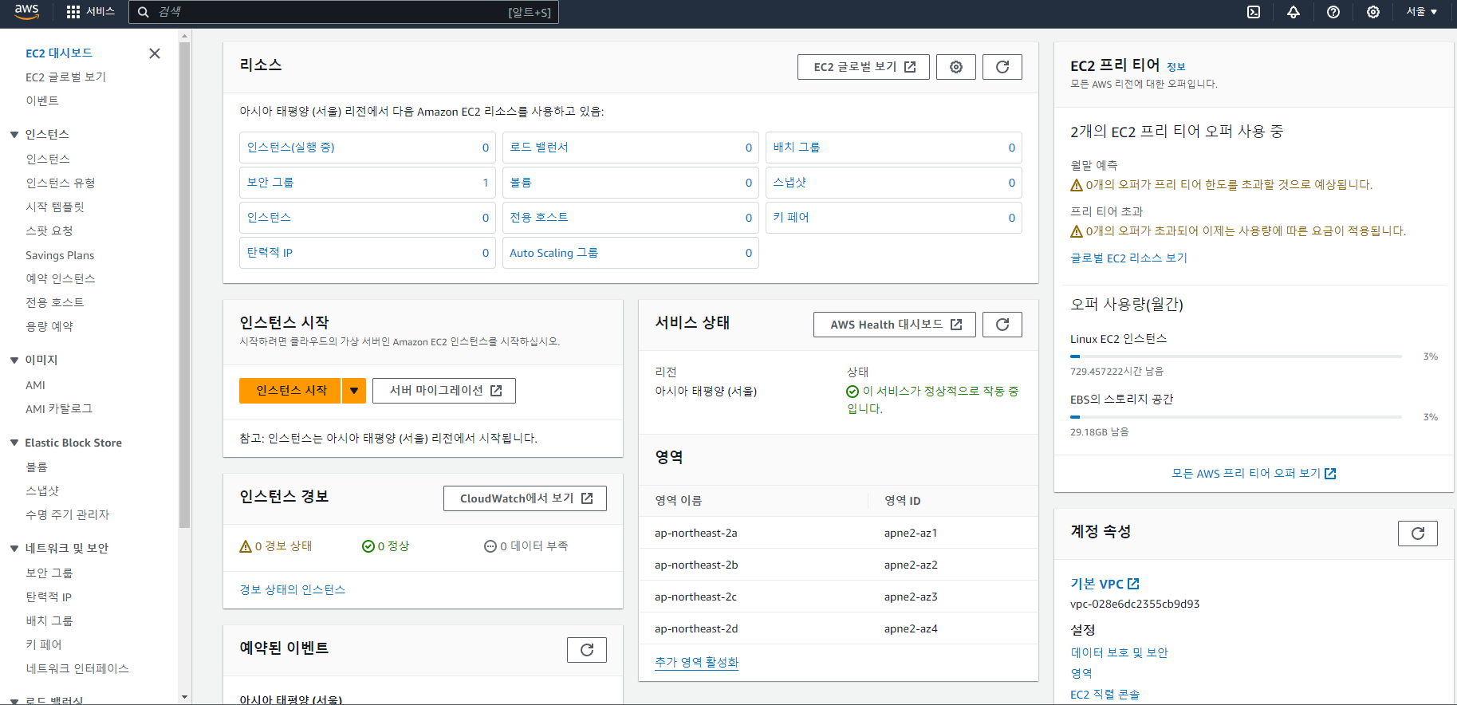Image resolution: width=1457 pixels, height=705 pixels.
Task: Open 기본 VPC link
Action: (1105, 584)
